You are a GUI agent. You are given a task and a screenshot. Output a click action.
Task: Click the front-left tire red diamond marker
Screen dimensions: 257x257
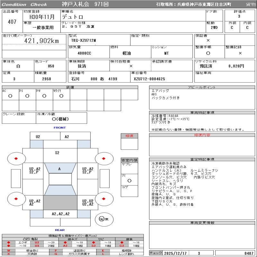point(16,158)
